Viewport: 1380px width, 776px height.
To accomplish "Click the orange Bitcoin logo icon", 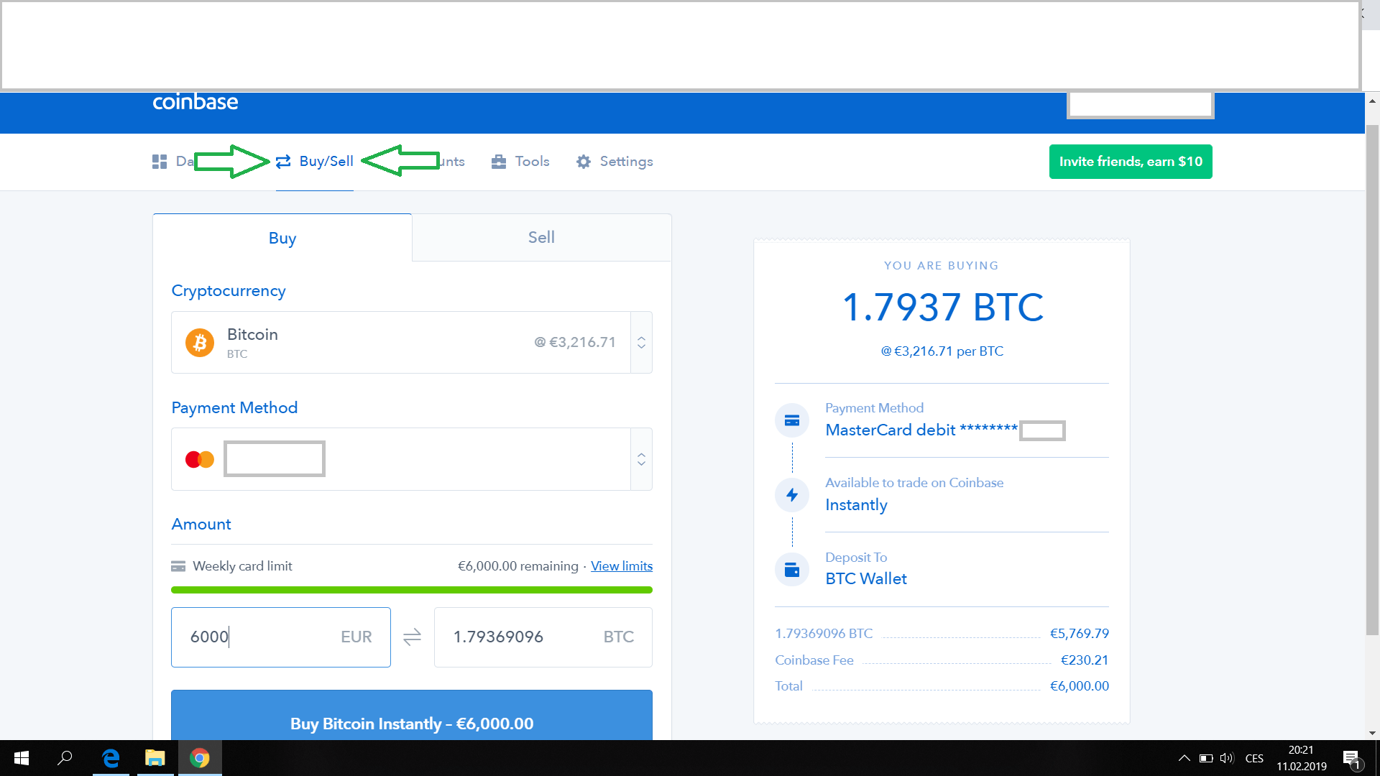I will (200, 343).
